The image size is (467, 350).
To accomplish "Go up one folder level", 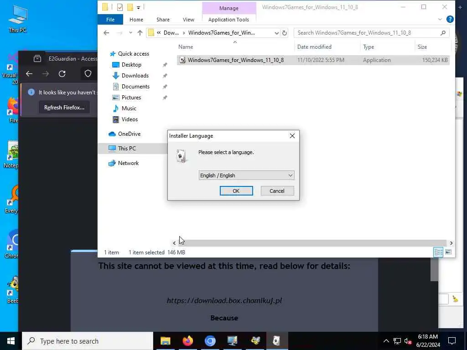I will tap(140, 33).
